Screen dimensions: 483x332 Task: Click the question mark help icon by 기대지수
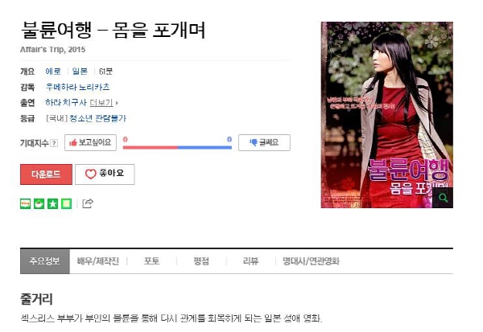[54, 143]
